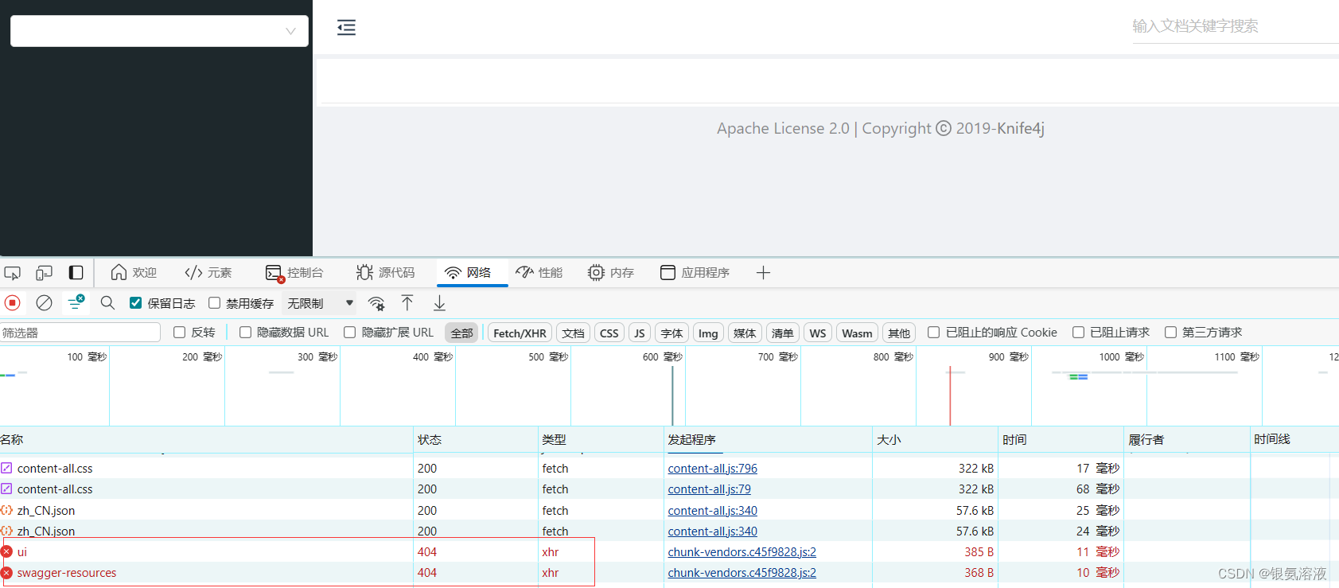Switch to the 性能 performance tab
1339x588 pixels.
539,273
